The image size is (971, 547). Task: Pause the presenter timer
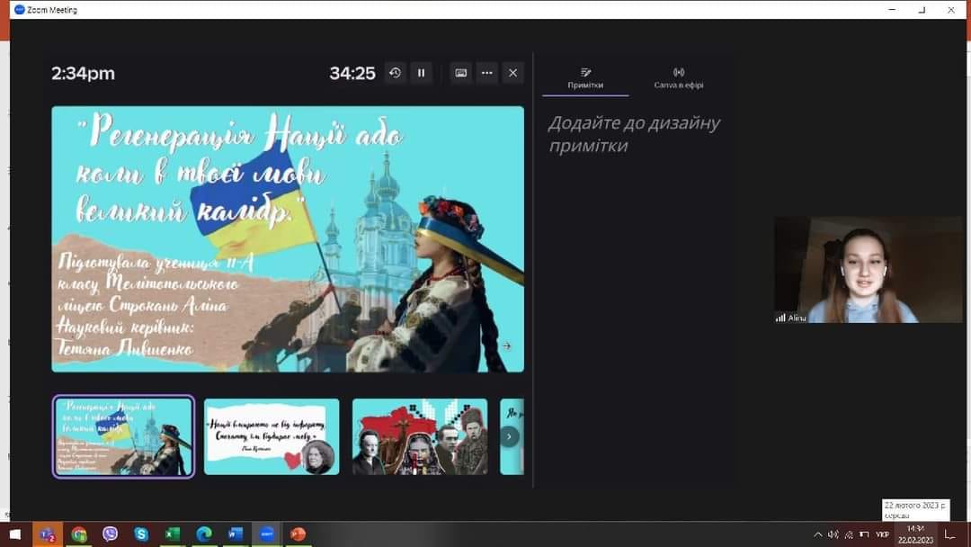click(422, 73)
